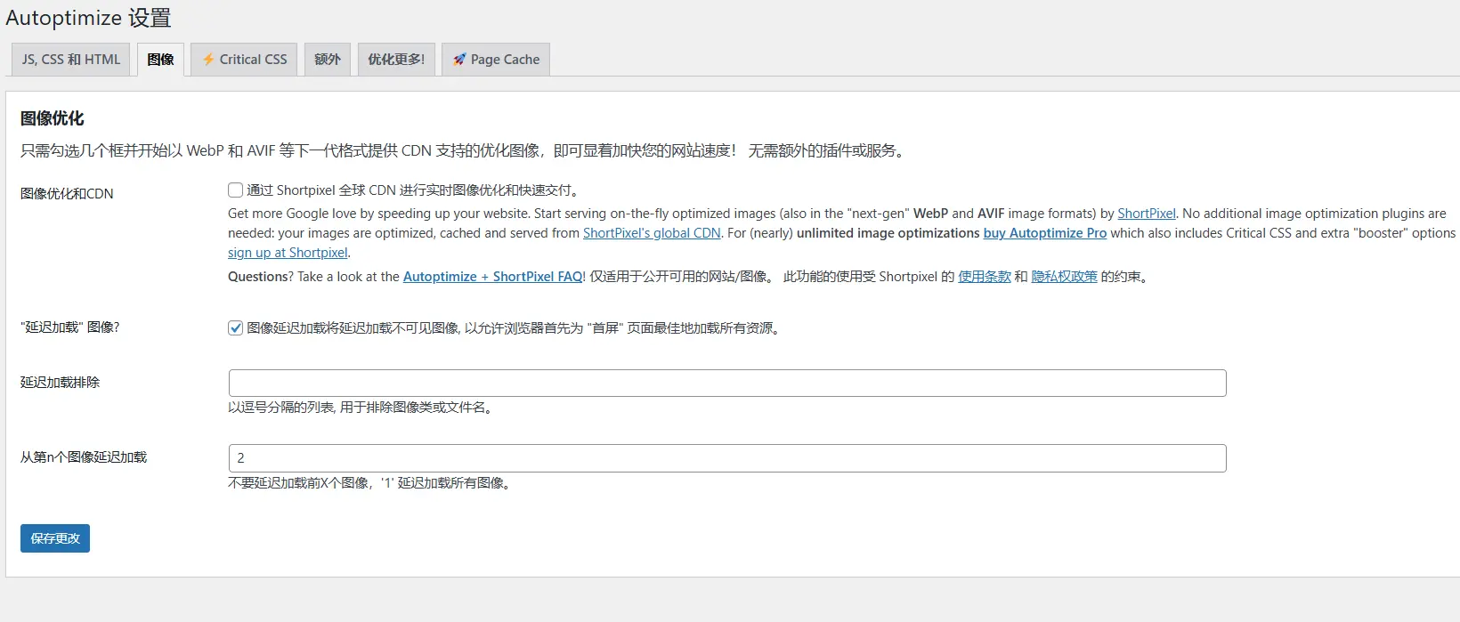This screenshot has width=1460, height=622.
Task: Go to the 优化更多! tab
Action: (x=396, y=60)
